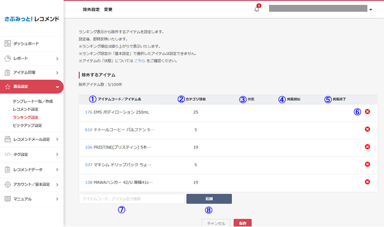Click the ダッシュボード grid icon

[8, 44]
